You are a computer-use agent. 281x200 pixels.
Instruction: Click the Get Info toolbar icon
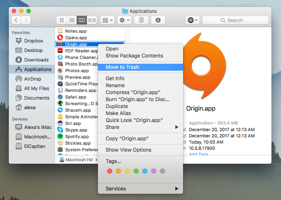pos(158,20)
